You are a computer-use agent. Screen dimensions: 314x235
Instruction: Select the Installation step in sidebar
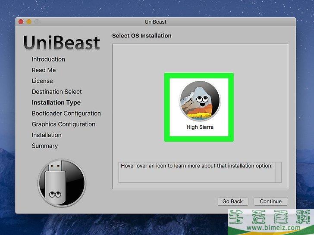(x=47, y=135)
